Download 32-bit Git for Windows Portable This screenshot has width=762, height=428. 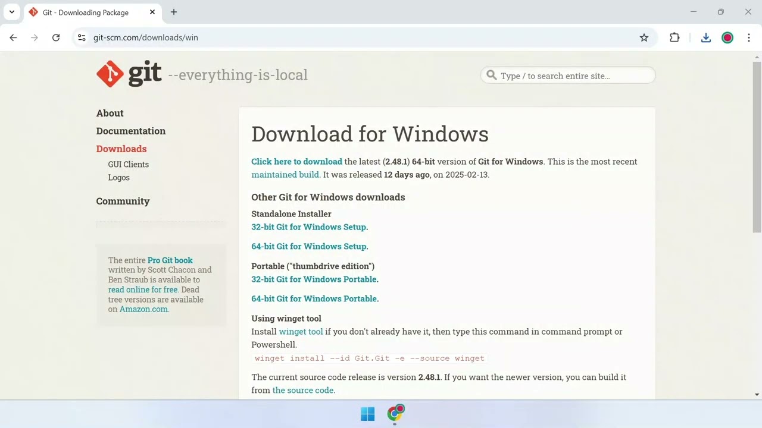coord(315,279)
